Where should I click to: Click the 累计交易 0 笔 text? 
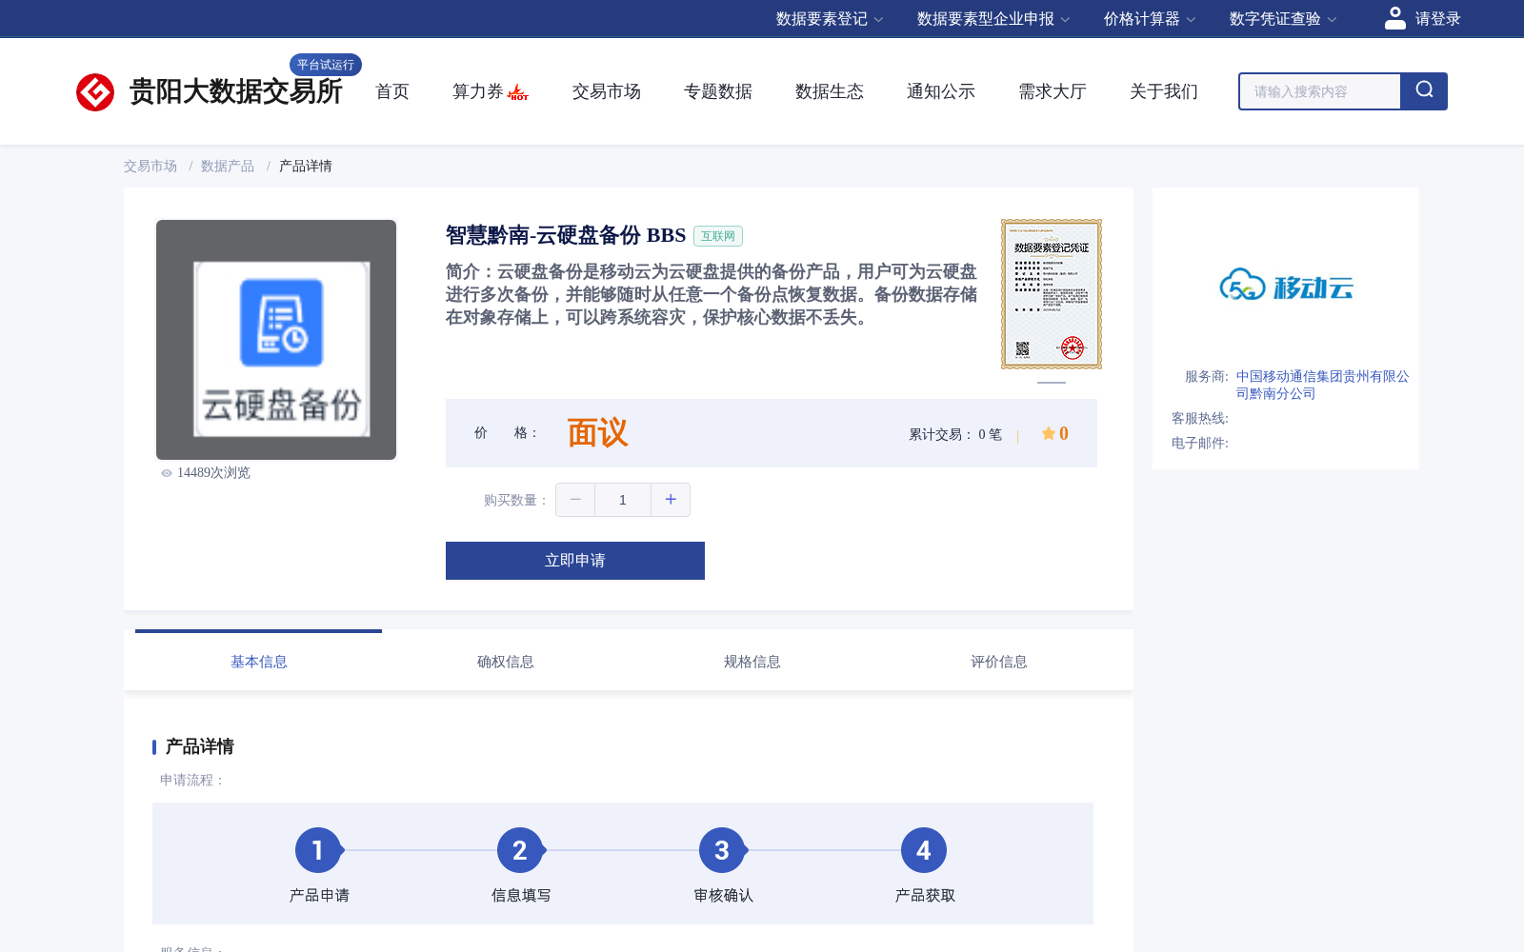955,434
